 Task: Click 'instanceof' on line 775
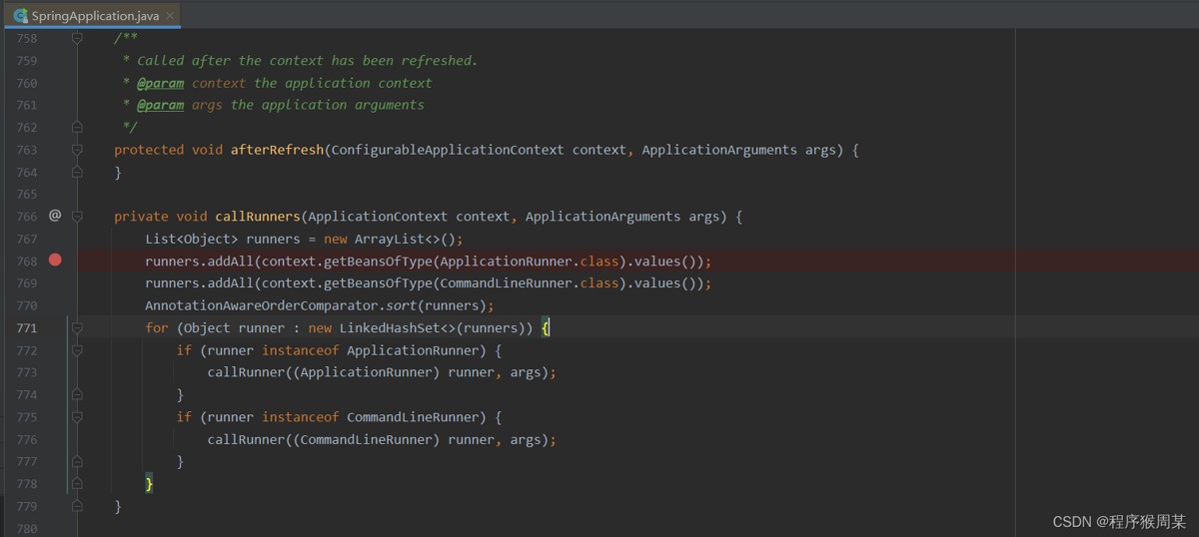301,417
